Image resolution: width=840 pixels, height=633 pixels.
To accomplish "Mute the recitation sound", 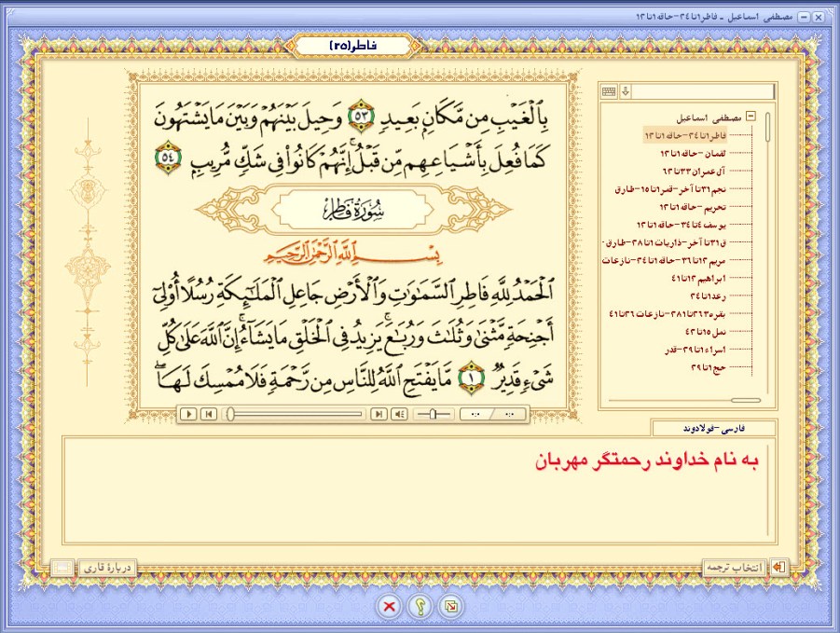I will (x=399, y=414).
